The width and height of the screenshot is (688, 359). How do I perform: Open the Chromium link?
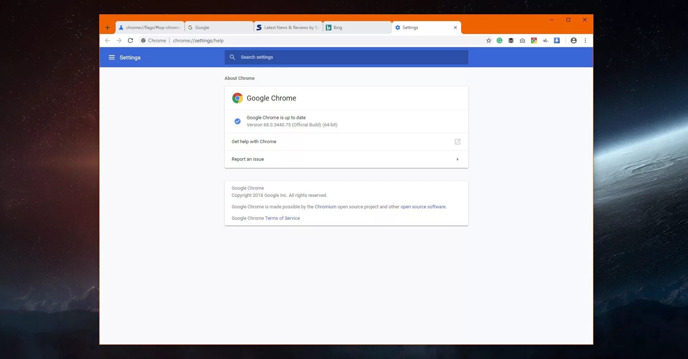coord(325,207)
